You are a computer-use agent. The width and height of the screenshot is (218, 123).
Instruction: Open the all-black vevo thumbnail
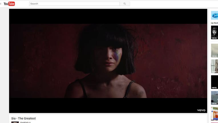tap(215, 82)
